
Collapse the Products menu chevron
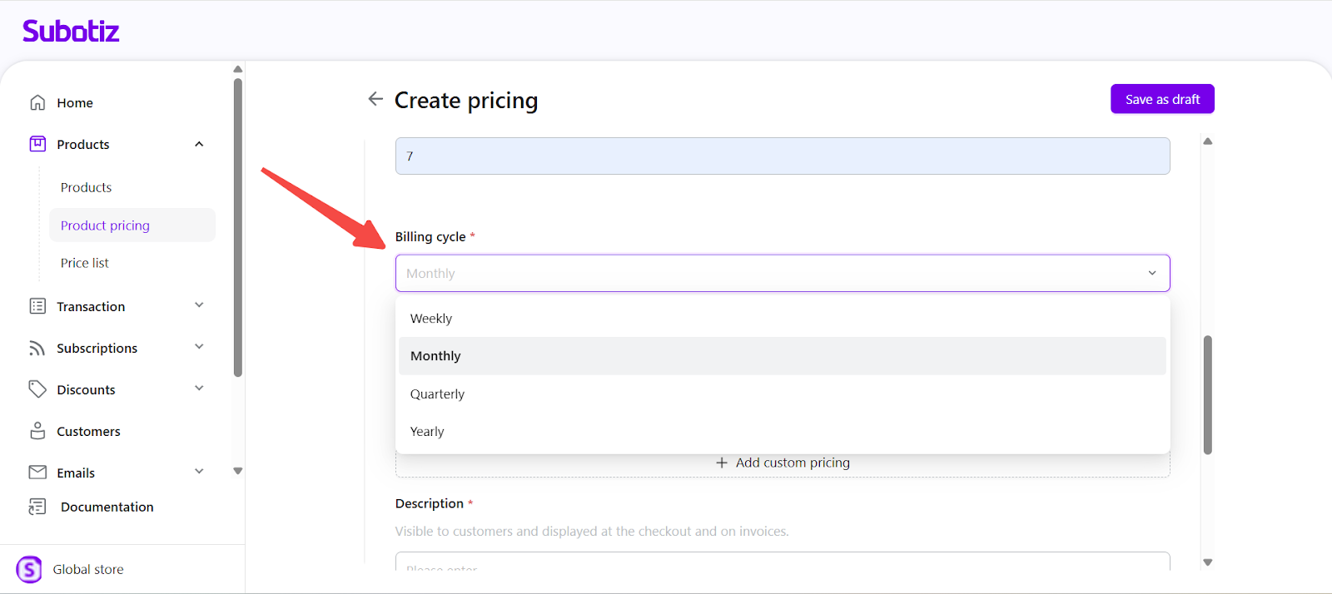(x=199, y=144)
